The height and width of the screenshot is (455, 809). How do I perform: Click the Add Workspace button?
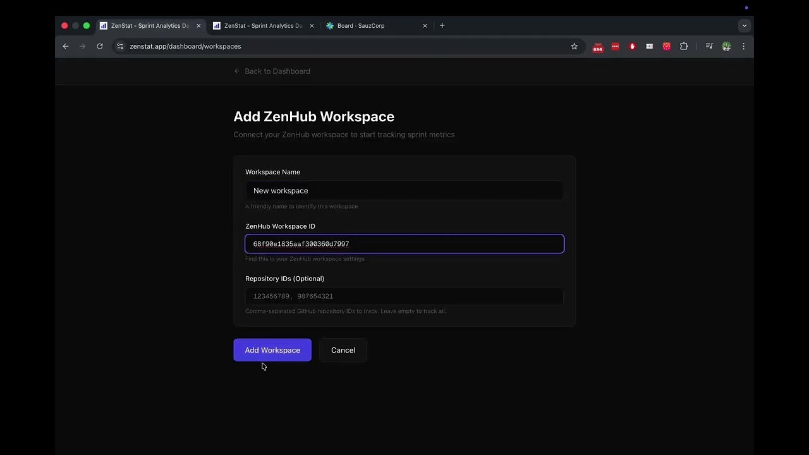(x=272, y=350)
